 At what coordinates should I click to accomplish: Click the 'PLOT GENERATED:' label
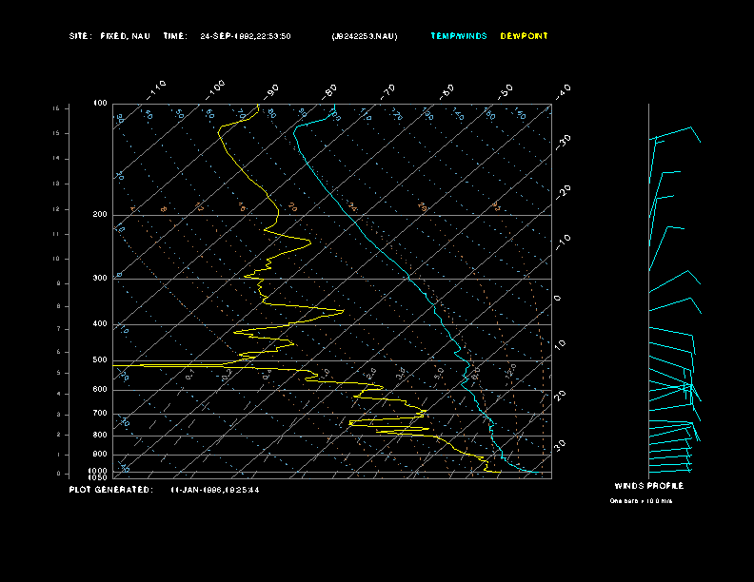(x=111, y=490)
